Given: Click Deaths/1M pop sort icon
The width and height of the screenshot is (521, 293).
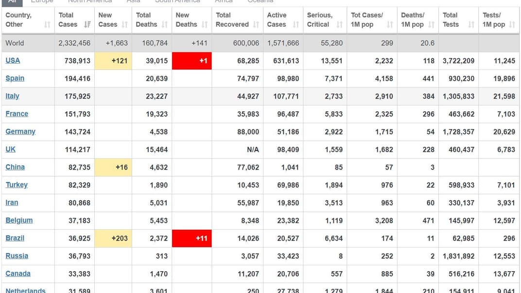Looking at the screenshot, I should pyautogui.click(x=432, y=25).
